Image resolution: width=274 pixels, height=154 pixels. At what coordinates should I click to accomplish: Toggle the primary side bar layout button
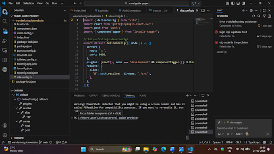coord(233,3)
